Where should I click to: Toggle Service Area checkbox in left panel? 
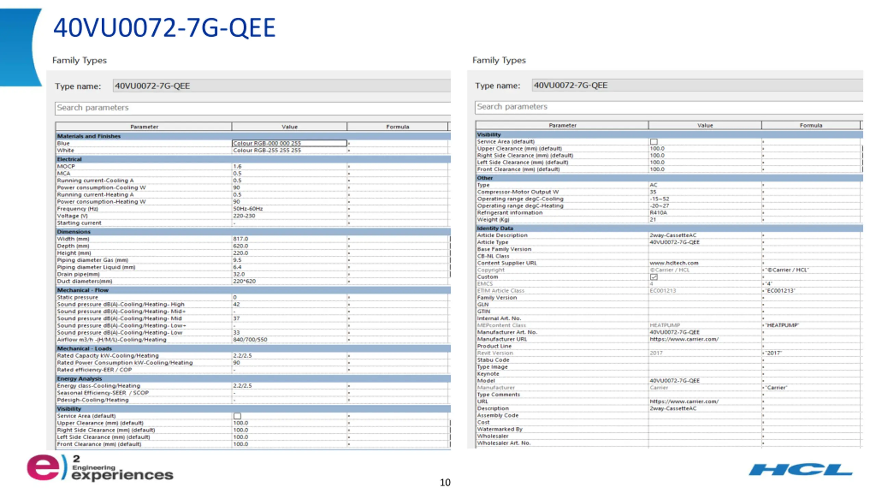(x=237, y=416)
